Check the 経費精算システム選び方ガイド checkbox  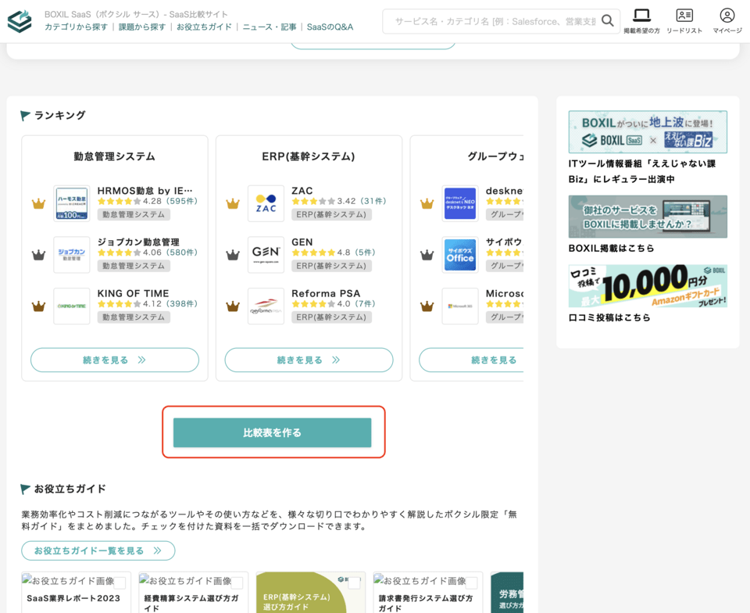pos(237,583)
